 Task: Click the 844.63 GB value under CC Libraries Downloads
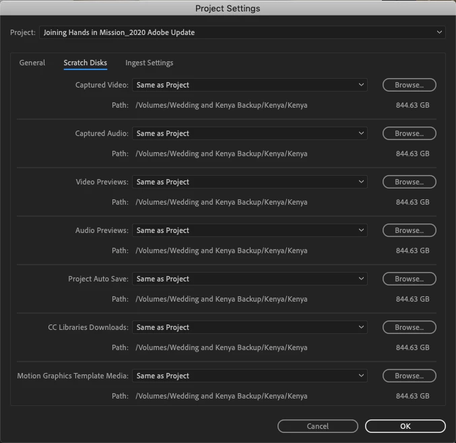click(x=412, y=347)
